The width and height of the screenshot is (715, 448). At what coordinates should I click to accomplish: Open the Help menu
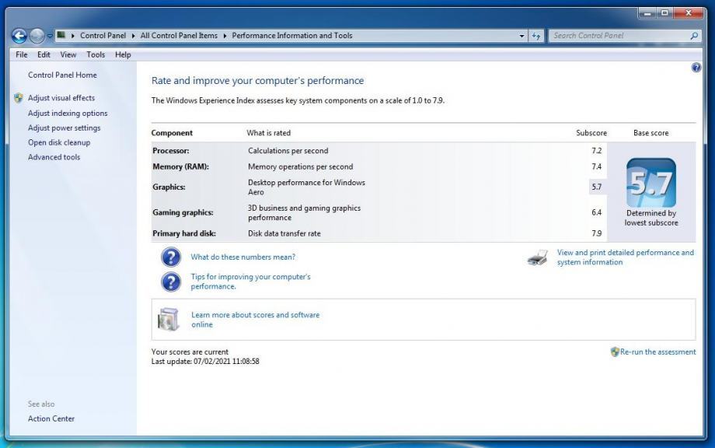click(123, 54)
